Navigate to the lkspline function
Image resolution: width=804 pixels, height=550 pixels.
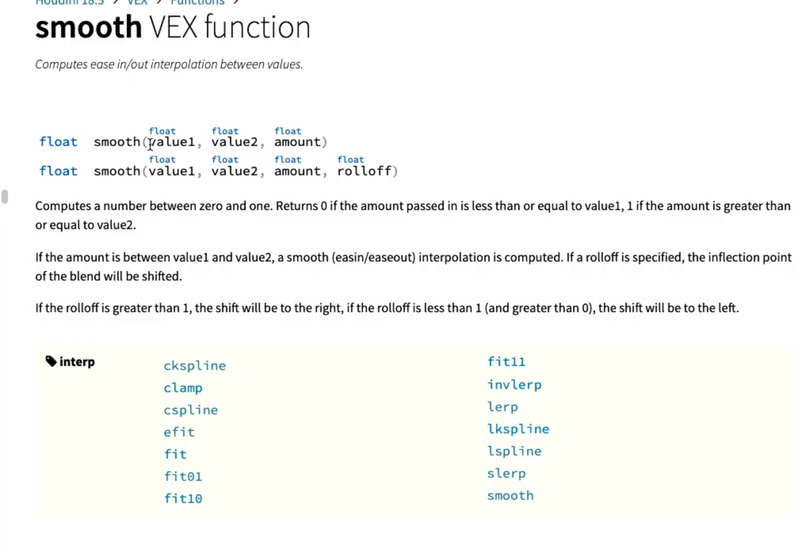tap(518, 429)
